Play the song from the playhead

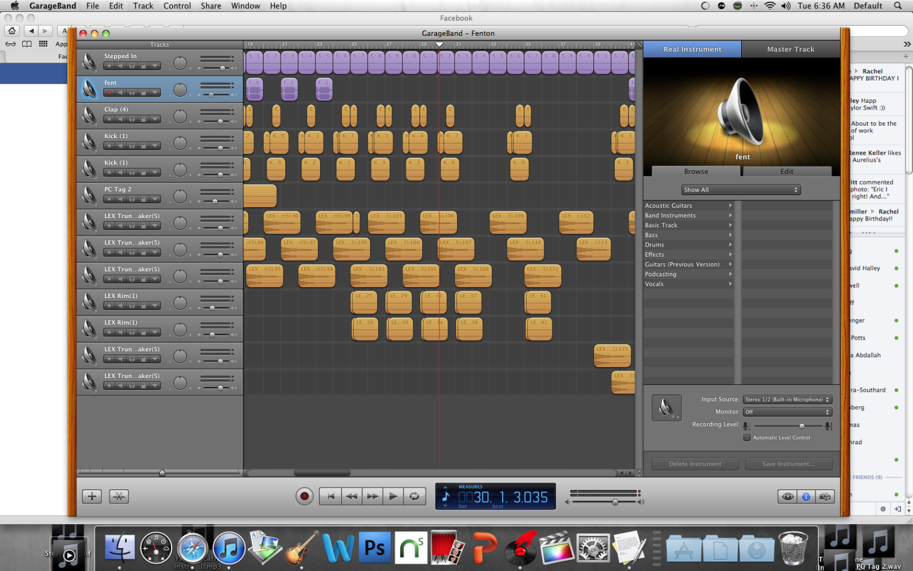coord(393,496)
